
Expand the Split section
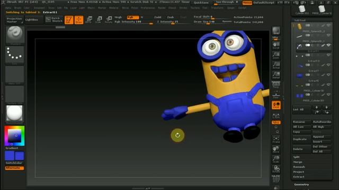[x=297, y=157]
